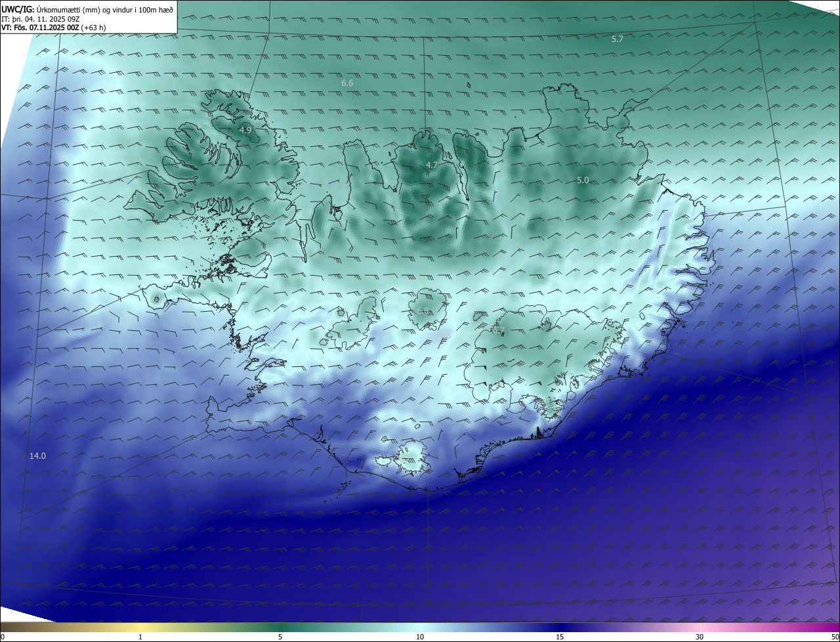The width and height of the screenshot is (840, 642).
Task: Click the map value label "6.6"
Action: click(347, 83)
